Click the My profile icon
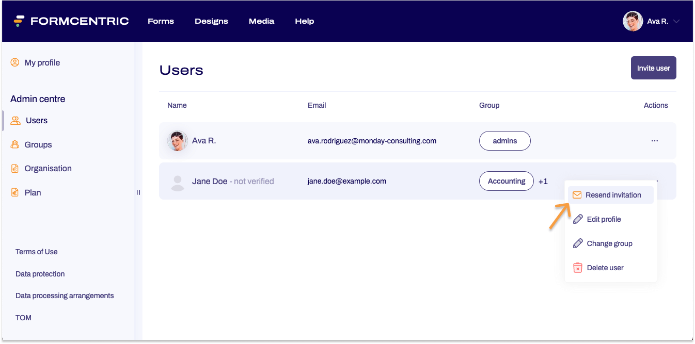This screenshot has height=344, width=695. [14, 62]
